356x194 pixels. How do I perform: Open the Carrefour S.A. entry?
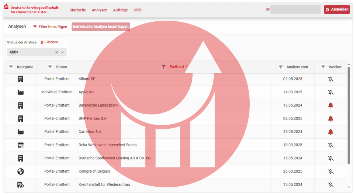(x=90, y=132)
